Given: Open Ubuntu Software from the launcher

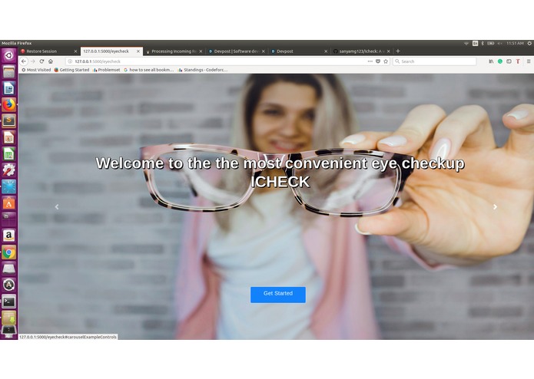Looking at the screenshot, I should [8, 203].
